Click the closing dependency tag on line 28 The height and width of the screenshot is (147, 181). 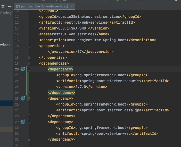pos(61,116)
